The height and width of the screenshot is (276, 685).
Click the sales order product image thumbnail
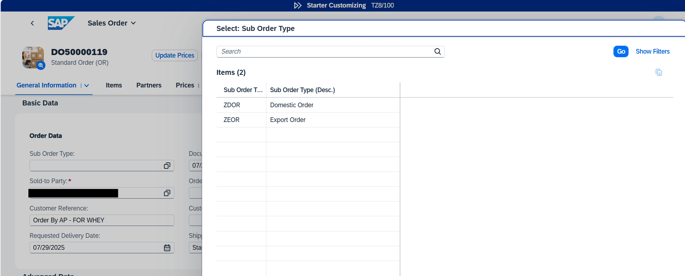33,57
